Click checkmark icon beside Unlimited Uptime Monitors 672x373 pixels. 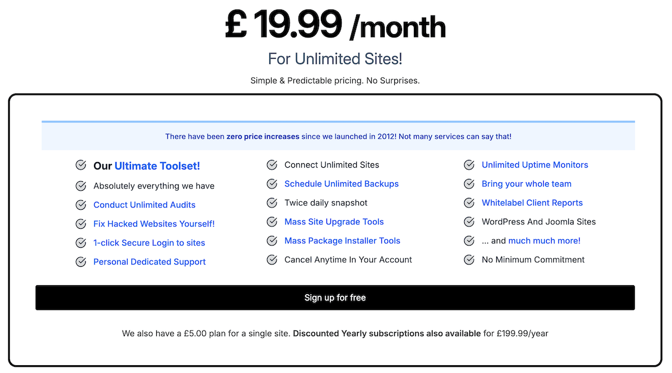[469, 165]
